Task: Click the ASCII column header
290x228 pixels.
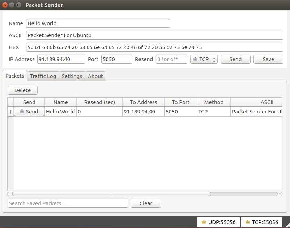Action: pyautogui.click(x=256, y=102)
